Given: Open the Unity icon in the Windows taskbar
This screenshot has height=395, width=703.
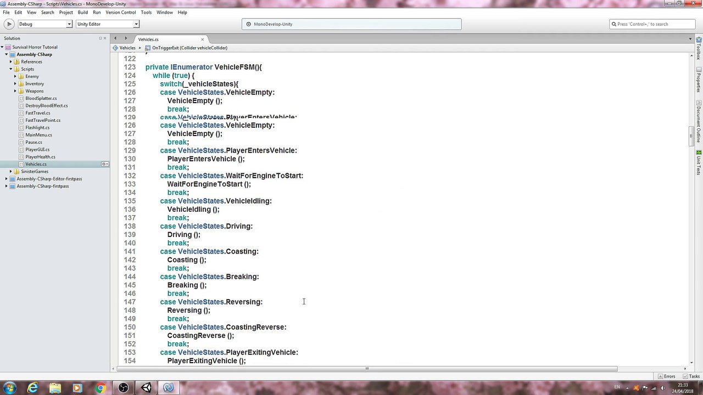Looking at the screenshot, I should point(146,388).
